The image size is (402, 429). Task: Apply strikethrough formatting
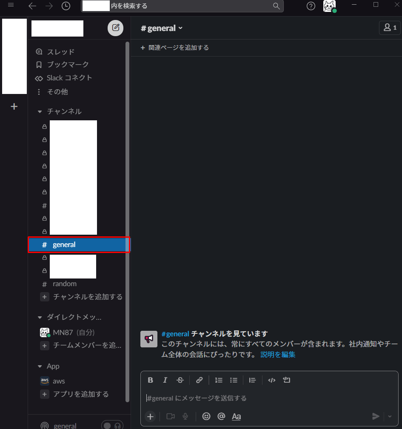[180, 380]
